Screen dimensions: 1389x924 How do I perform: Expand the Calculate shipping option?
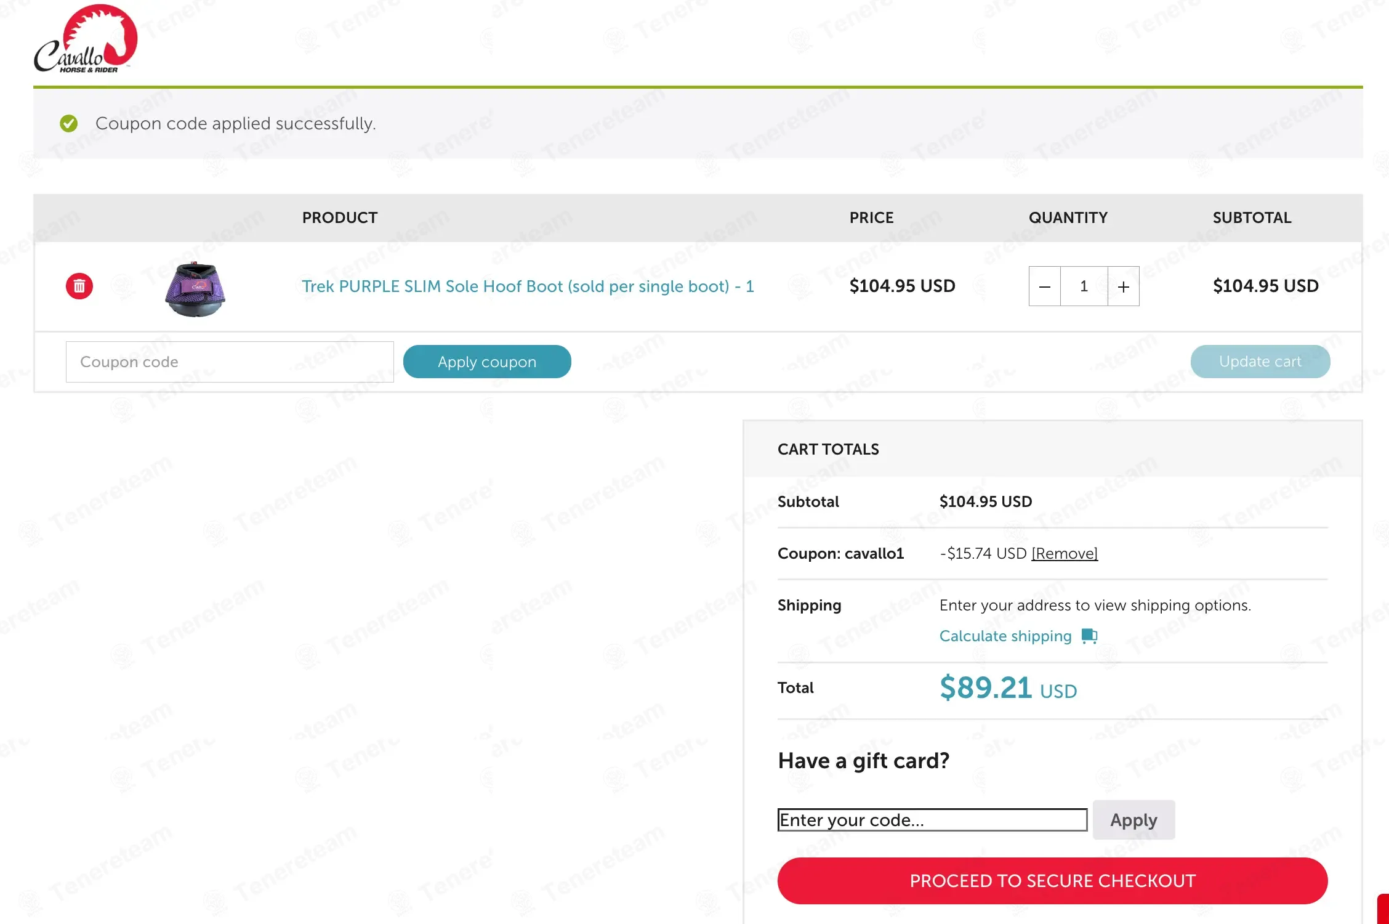1005,636
